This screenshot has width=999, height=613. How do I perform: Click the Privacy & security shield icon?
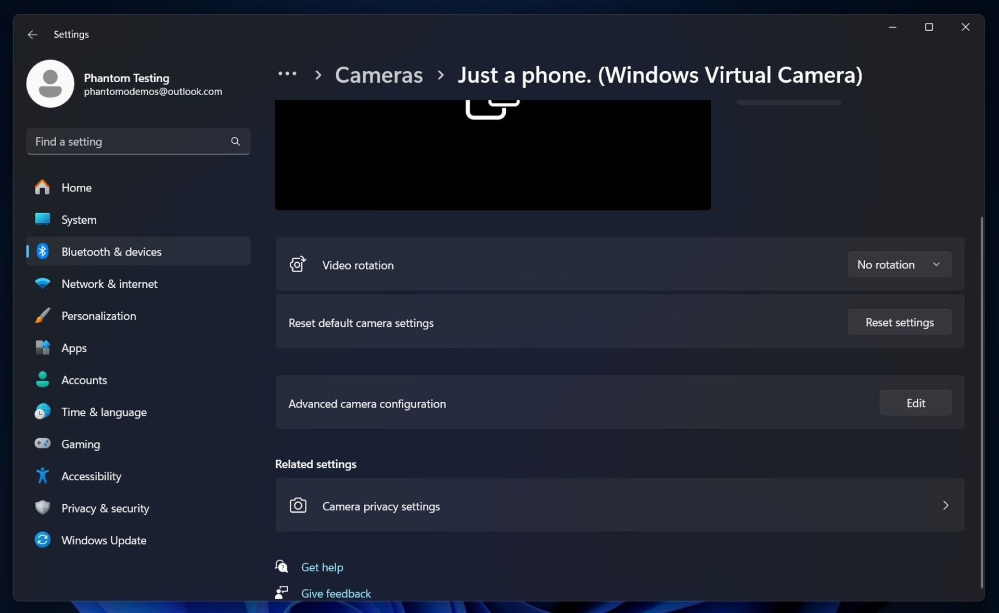coord(42,508)
